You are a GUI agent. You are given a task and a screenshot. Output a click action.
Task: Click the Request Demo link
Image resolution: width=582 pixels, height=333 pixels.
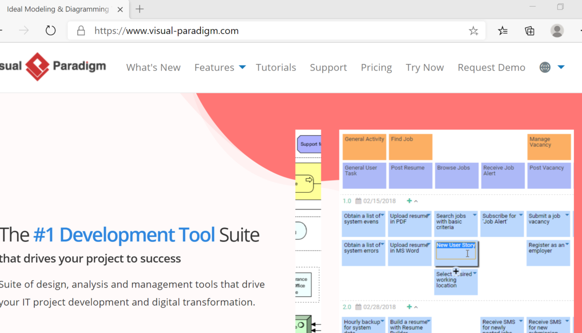(491, 68)
